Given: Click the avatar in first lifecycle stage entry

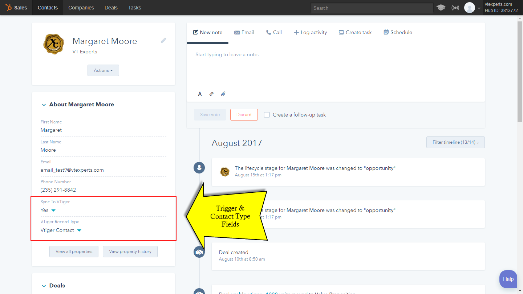Looking at the screenshot, I should pos(225,172).
